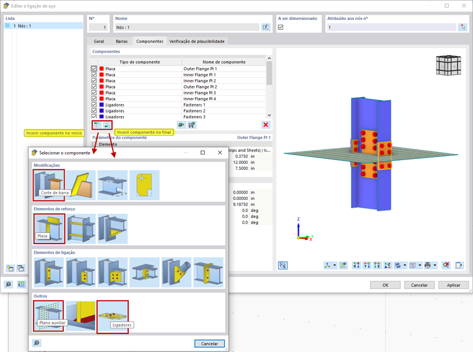Click the Nome input field
The width and height of the screenshot is (473, 352).
point(187,27)
